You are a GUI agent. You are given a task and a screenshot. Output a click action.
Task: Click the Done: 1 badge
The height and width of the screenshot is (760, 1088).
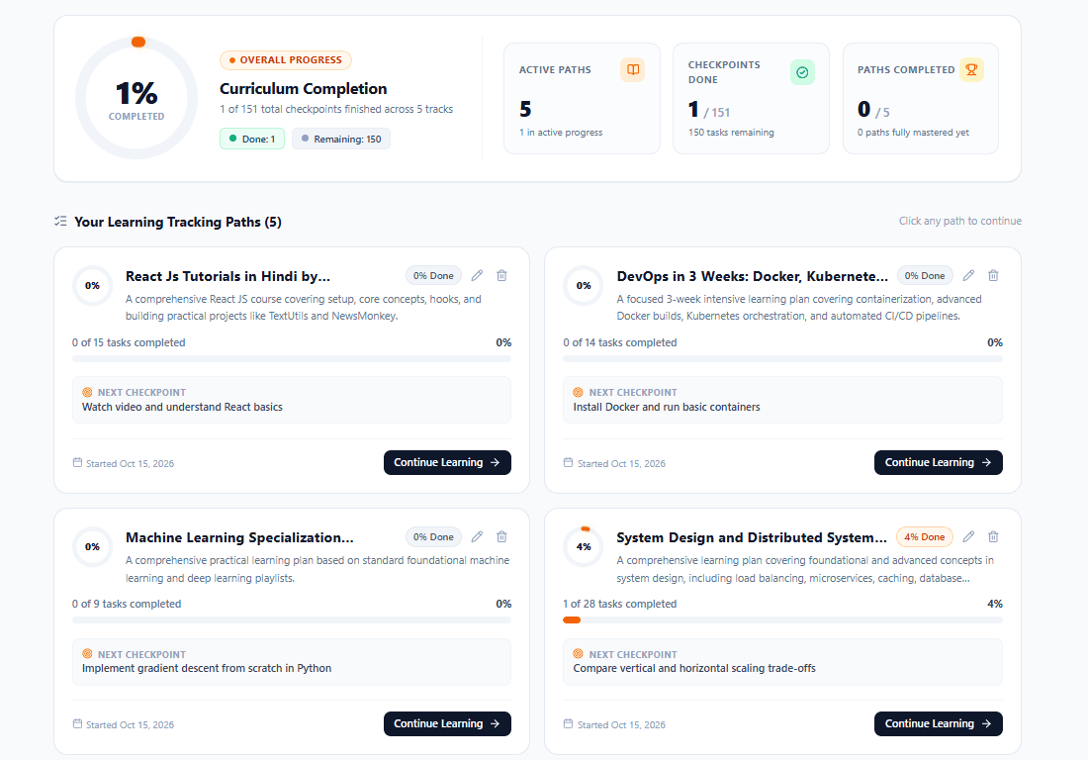pos(252,139)
